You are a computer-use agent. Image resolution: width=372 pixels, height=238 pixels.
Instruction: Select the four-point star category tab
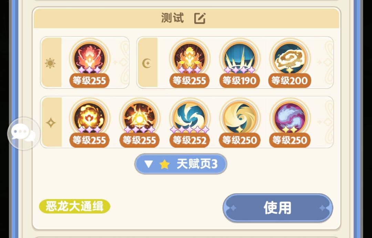[x=51, y=123]
